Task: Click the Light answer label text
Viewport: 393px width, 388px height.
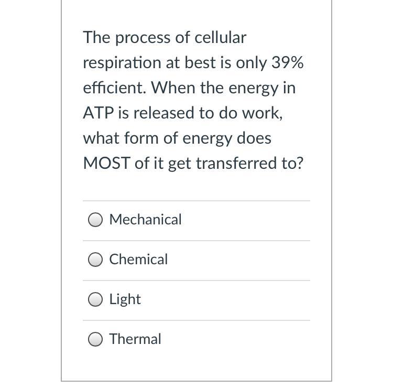Action: pos(125,299)
